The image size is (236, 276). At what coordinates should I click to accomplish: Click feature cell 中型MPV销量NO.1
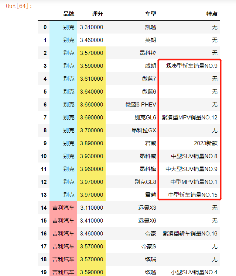pyautogui.click(x=194, y=182)
